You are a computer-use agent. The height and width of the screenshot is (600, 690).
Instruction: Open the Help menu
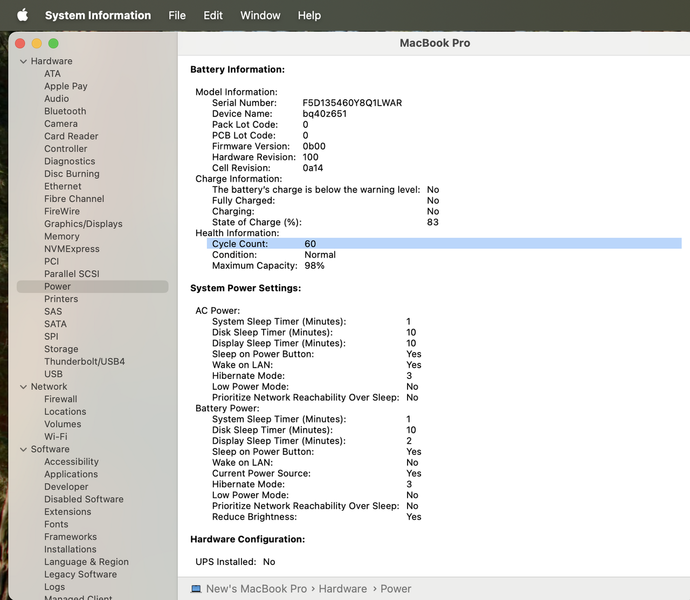[309, 15]
